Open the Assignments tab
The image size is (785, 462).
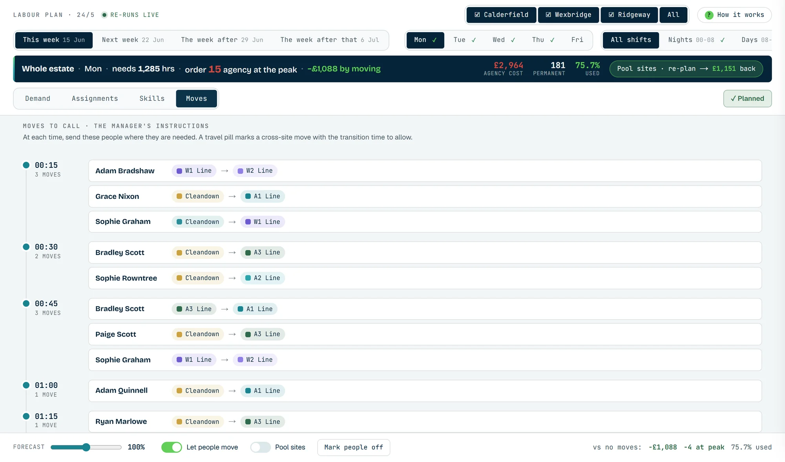[95, 98]
